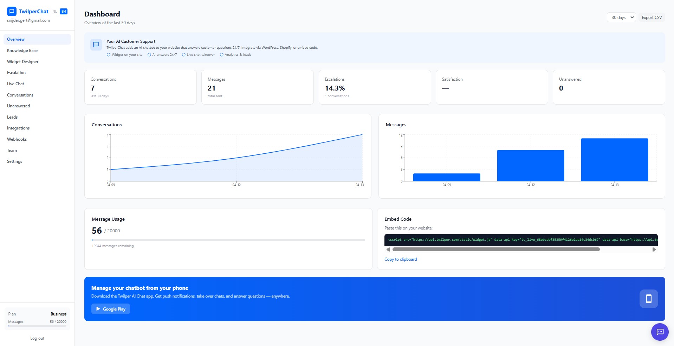Click the Message Usage progress bar

[x=228, y=240]
